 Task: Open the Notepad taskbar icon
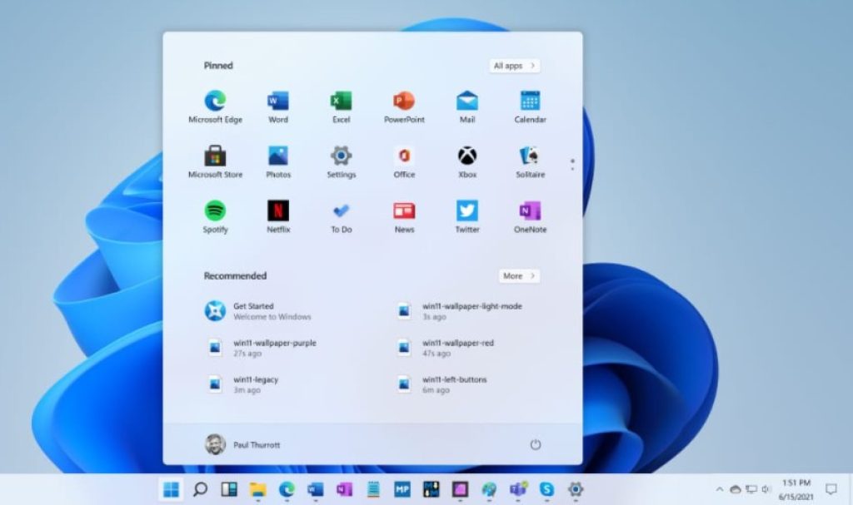[x=373, y=490]
